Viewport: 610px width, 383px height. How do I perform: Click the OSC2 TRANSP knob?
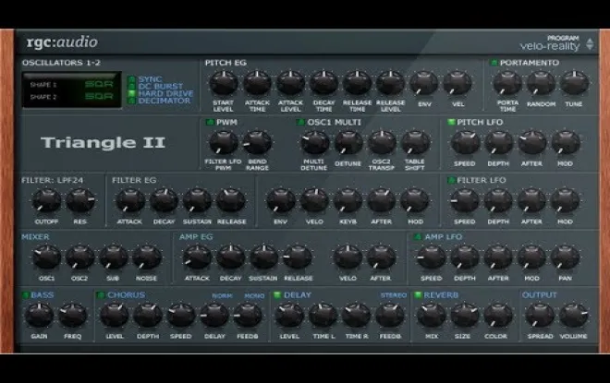[382, 142]
